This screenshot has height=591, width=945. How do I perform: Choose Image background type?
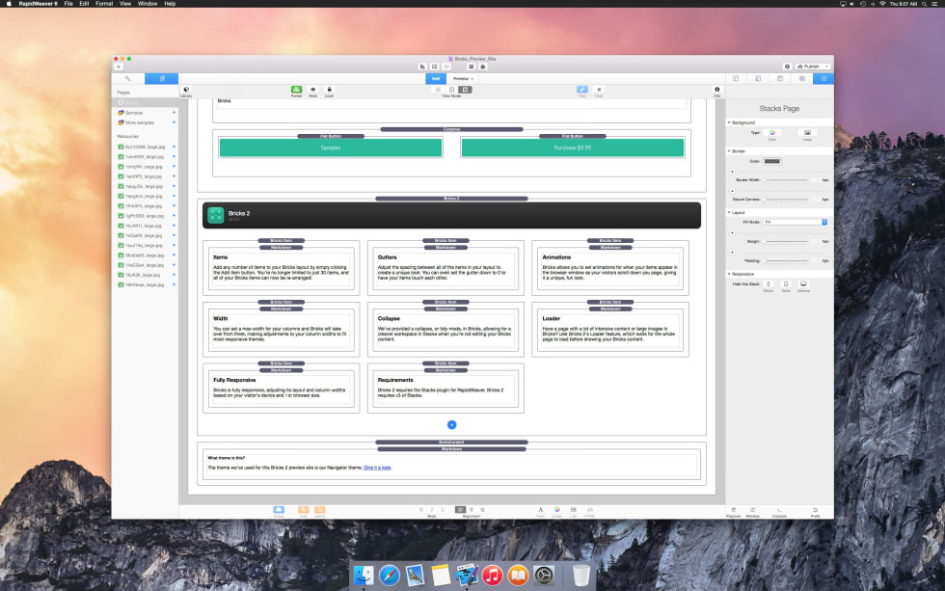tap(807, 133)
